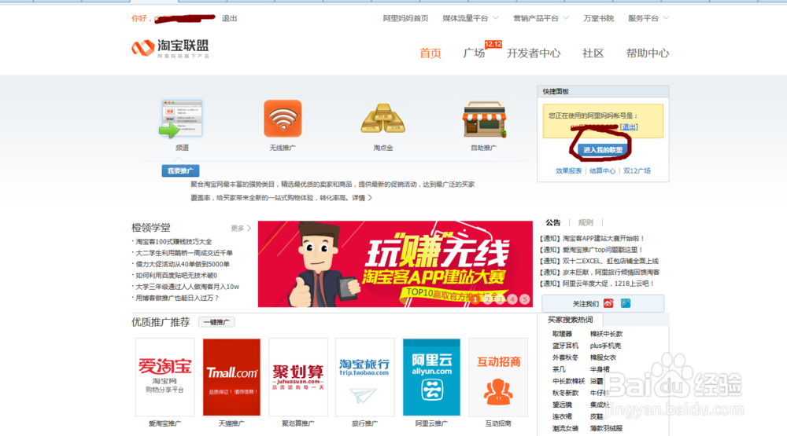This screenshot has width=787, height=436.
Task: Click the 玩赚无线 banner image
Action: click(x=395, y=264)
